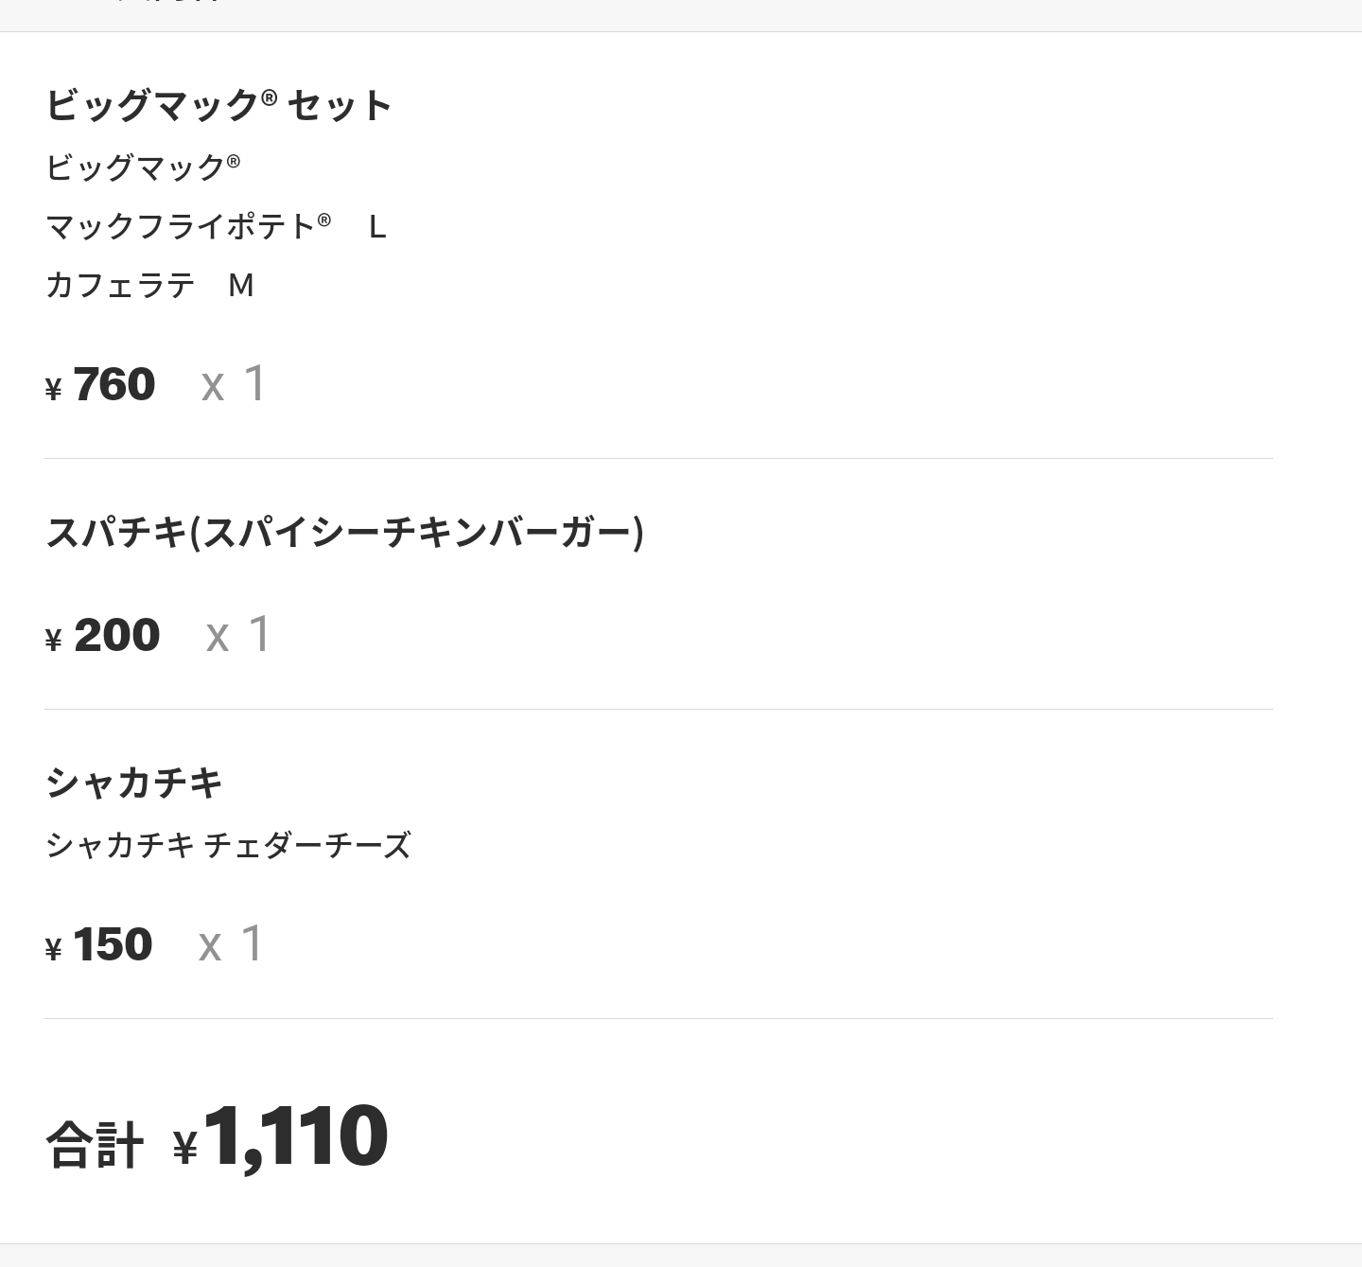The width and height of the screenshot is (1362, 1267).
Task: Select the ビッグマック sub-item line
Action: click(143, 167)
